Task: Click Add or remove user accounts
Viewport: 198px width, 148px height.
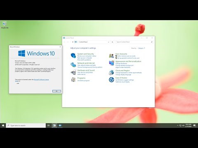Action: 126,56
